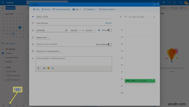
Task: Open the account profile picture
Action: [x=186, y=3]
